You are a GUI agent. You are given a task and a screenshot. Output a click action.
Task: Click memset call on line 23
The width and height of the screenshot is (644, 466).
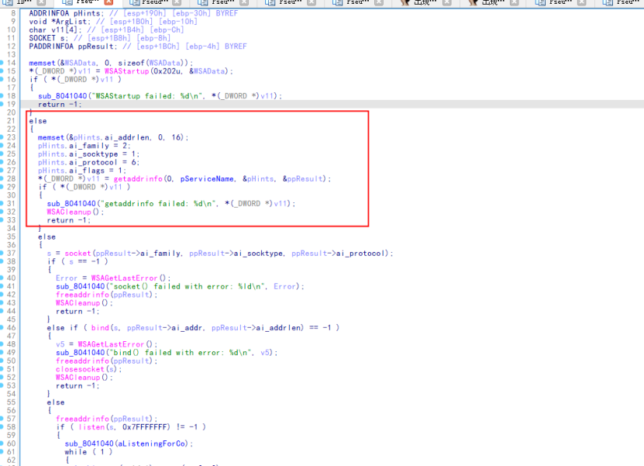tap(51, 137)
